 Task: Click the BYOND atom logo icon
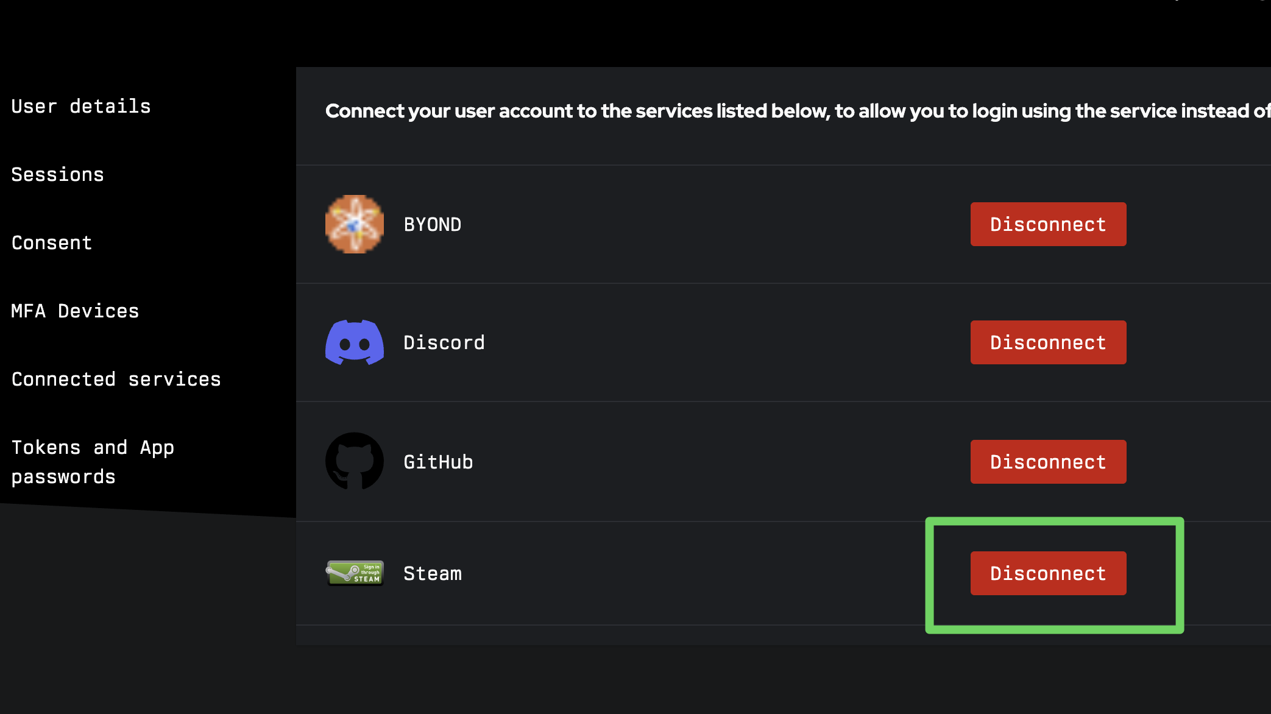[354, 224]
